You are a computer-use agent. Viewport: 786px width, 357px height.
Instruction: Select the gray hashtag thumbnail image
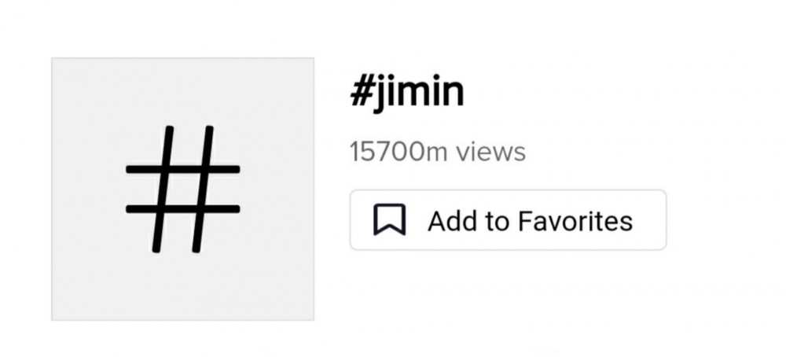click(x=182, y=189)
